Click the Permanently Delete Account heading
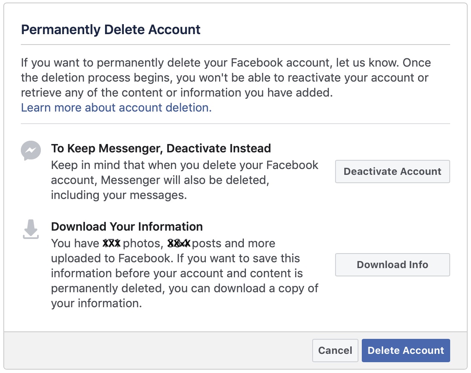 pos(110,29)
